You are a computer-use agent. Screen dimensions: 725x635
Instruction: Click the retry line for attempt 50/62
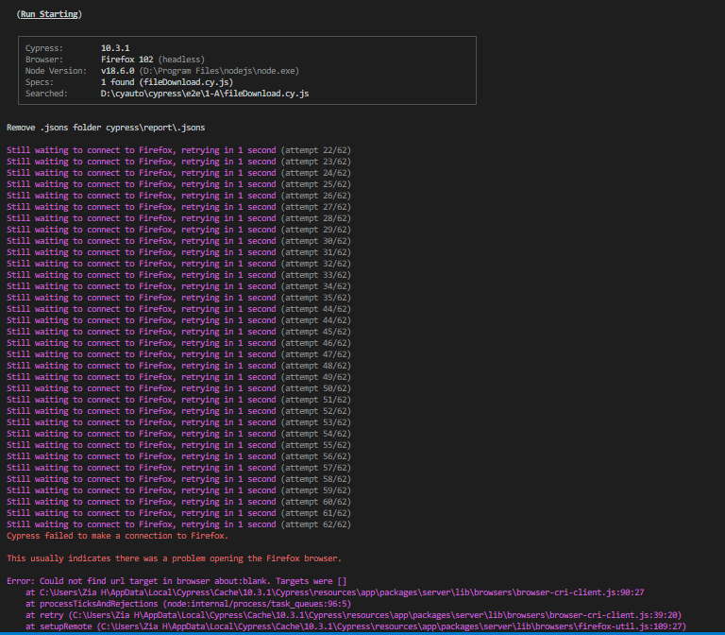coord(178,388)
